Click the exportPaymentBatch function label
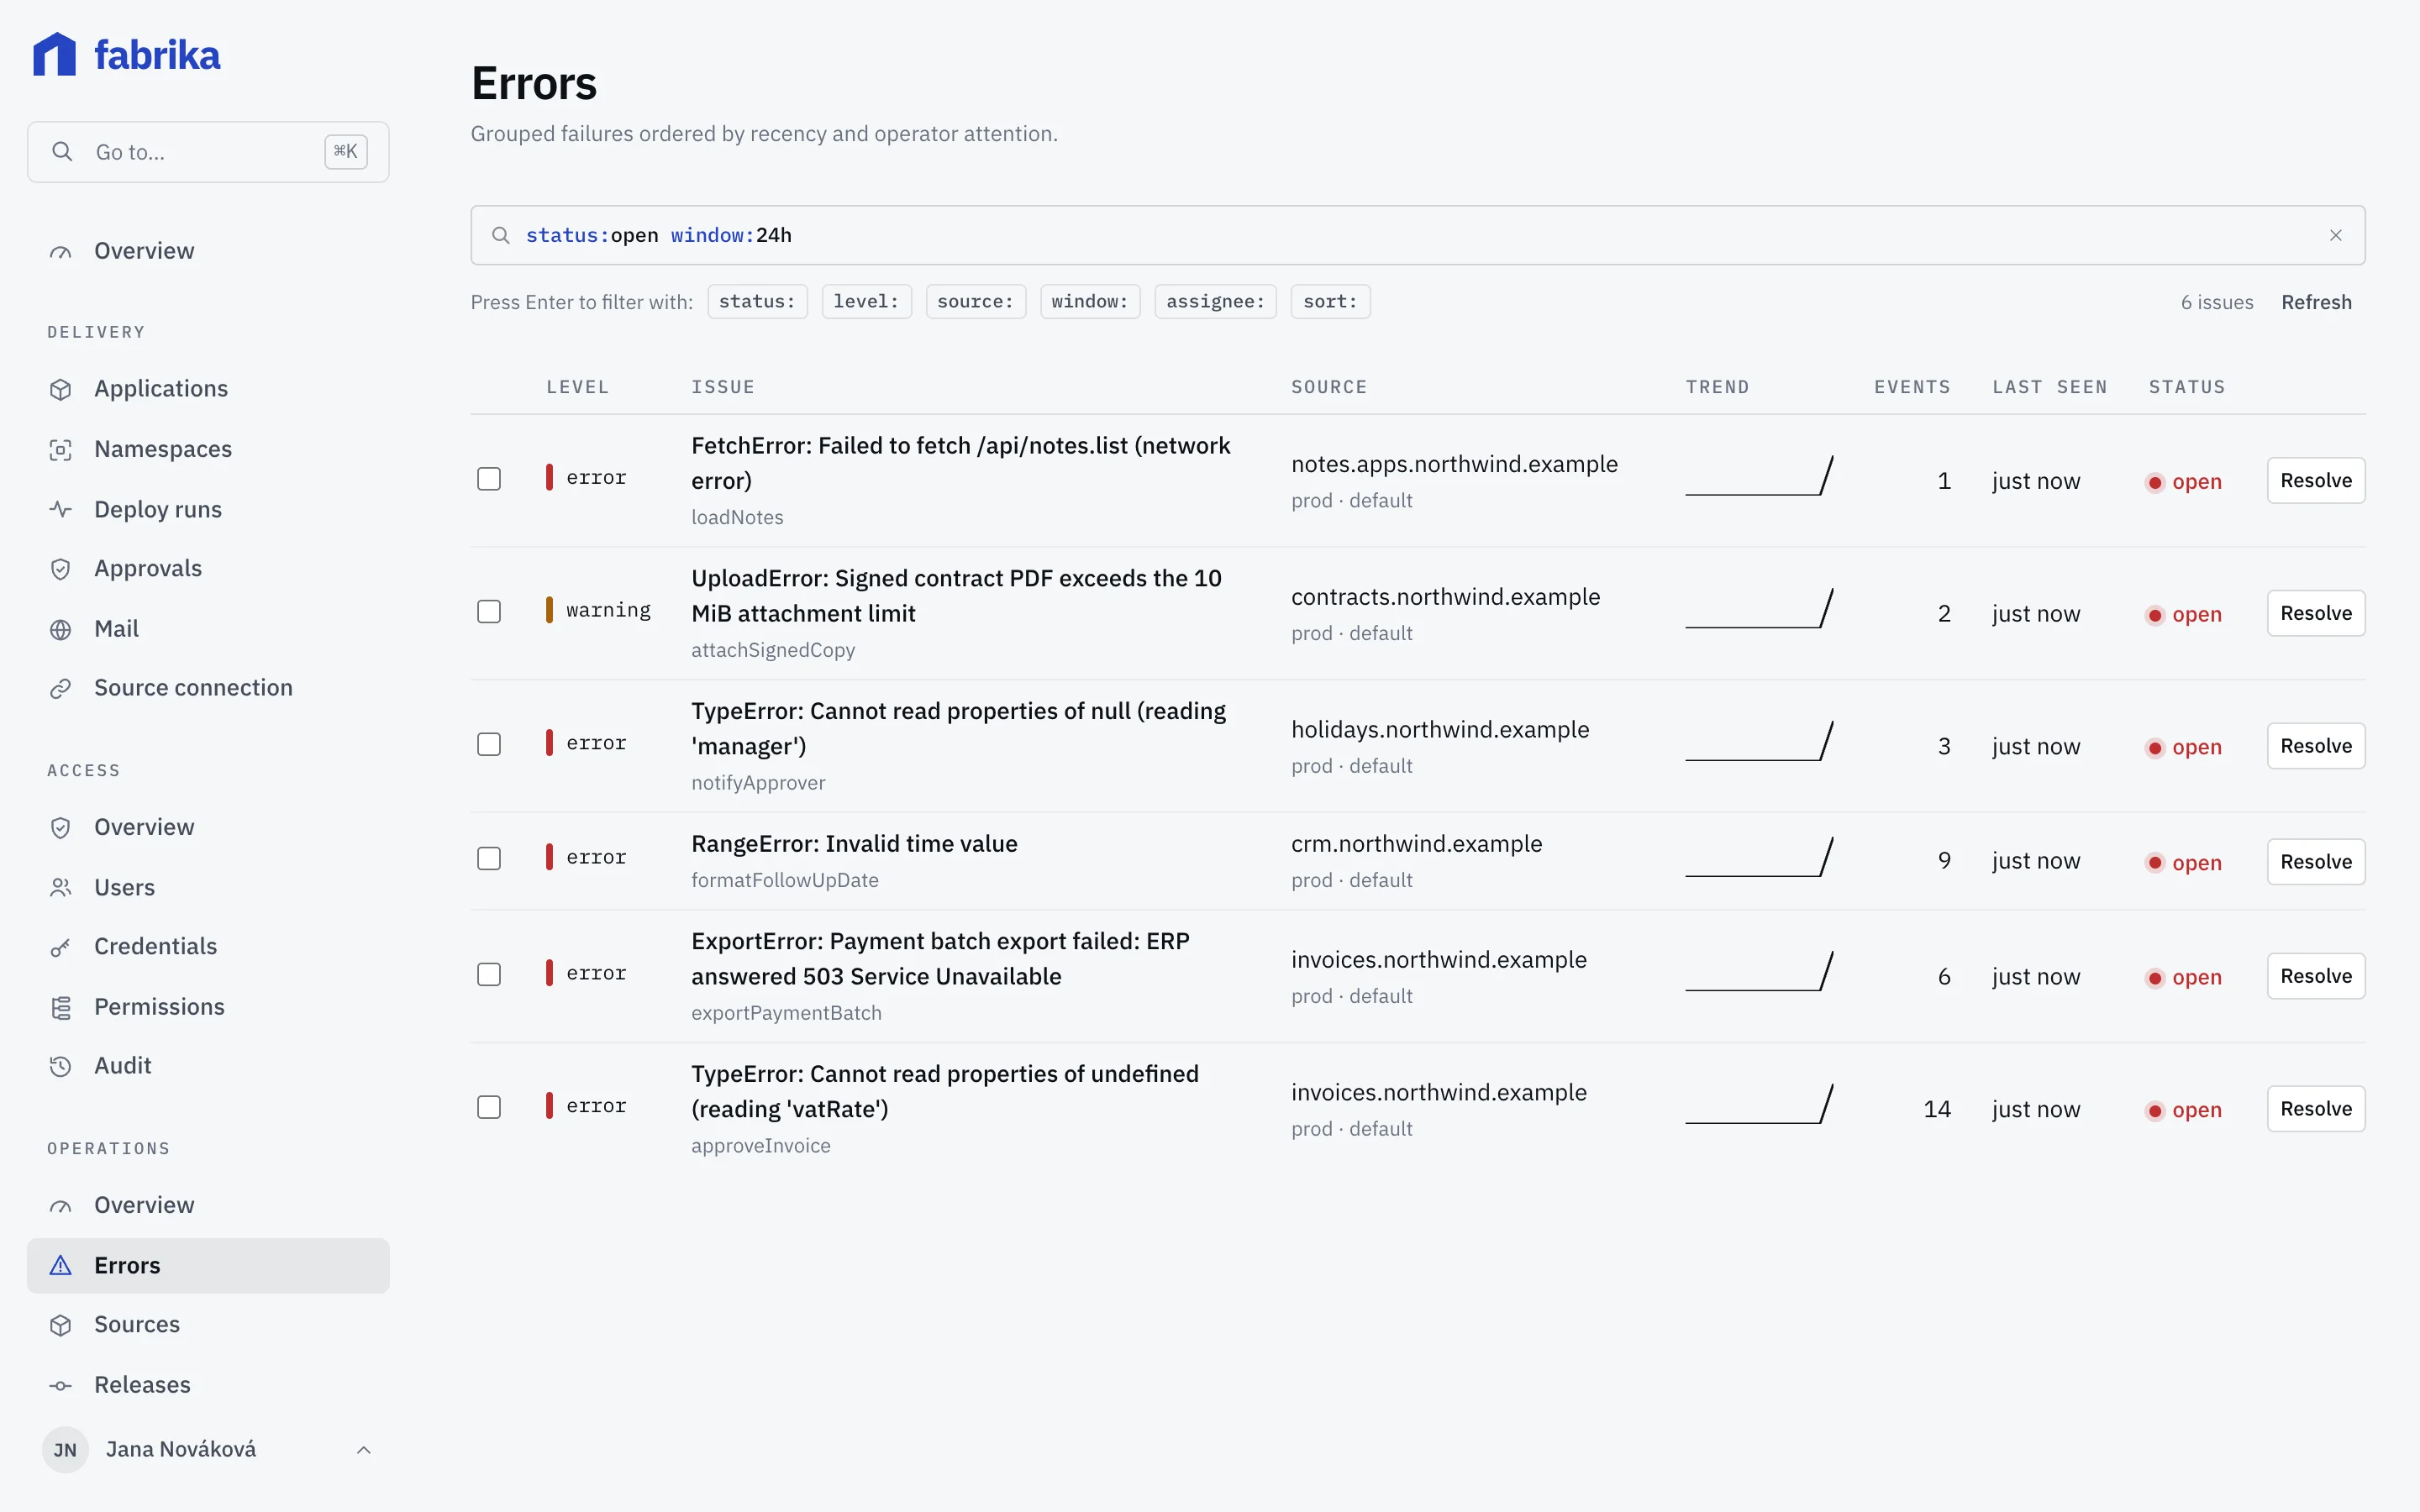Screen dimensions: 2420x1512 tap(786, 1013)
